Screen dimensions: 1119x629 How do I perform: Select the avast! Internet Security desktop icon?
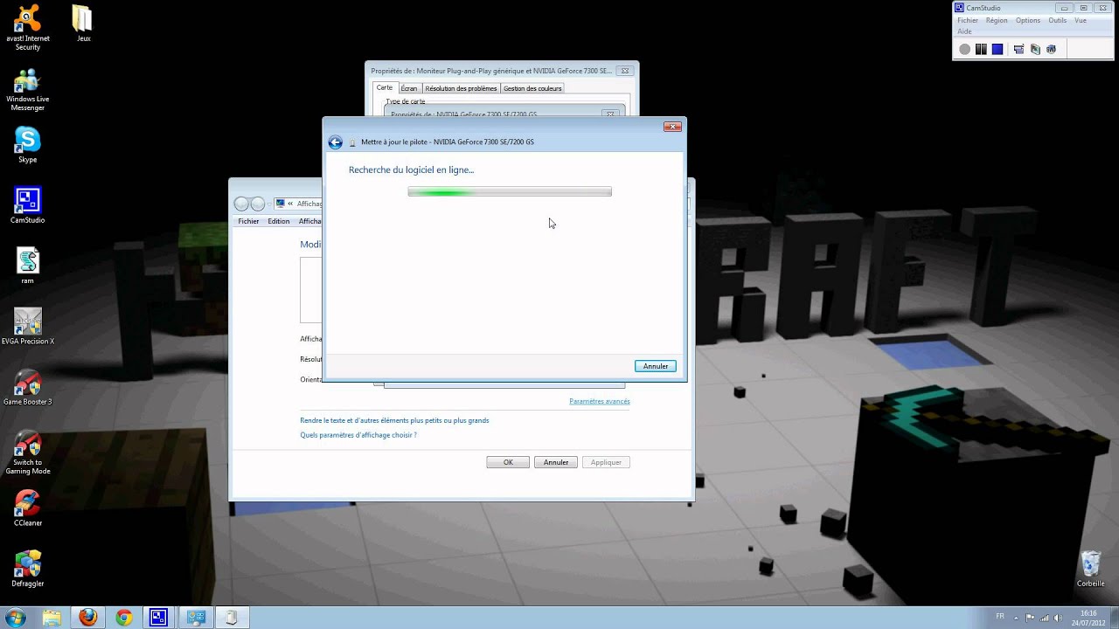pos(28,28)
